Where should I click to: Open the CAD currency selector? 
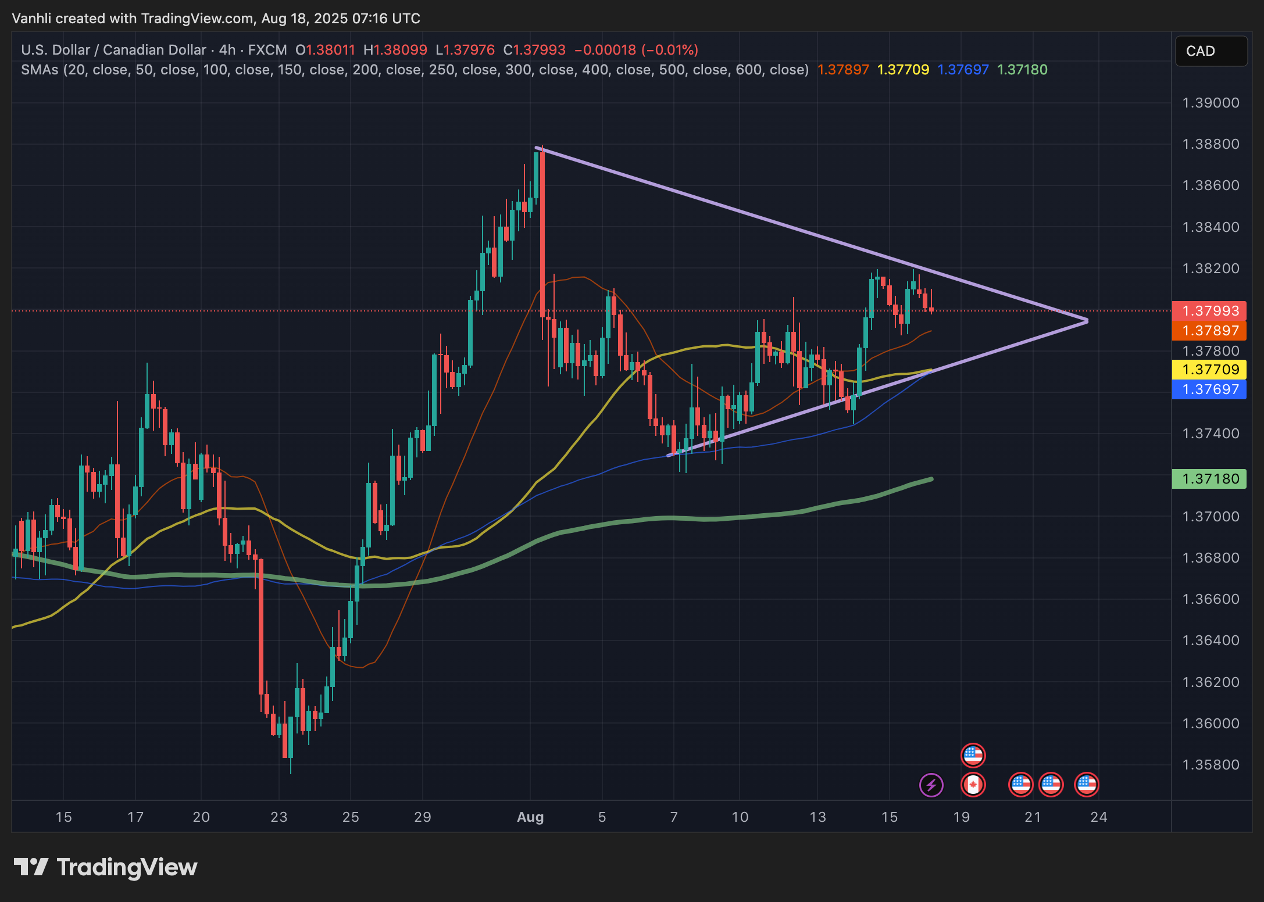pyautogui.click(x=1211, y=51)
